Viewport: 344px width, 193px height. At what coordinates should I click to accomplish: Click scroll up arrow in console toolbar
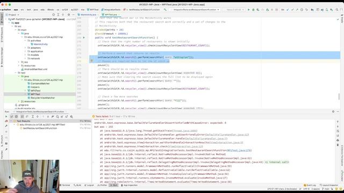[x=338, y=122]
